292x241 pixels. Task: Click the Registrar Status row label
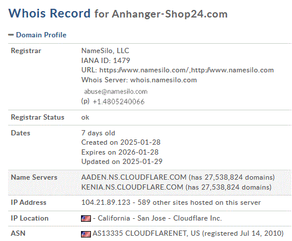point(37,117)
